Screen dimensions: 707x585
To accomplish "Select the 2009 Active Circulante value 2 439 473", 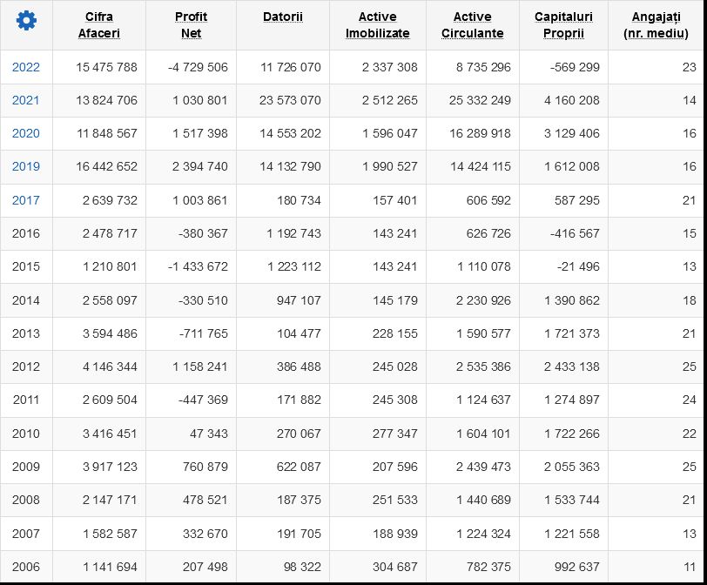I will point(483,467).
